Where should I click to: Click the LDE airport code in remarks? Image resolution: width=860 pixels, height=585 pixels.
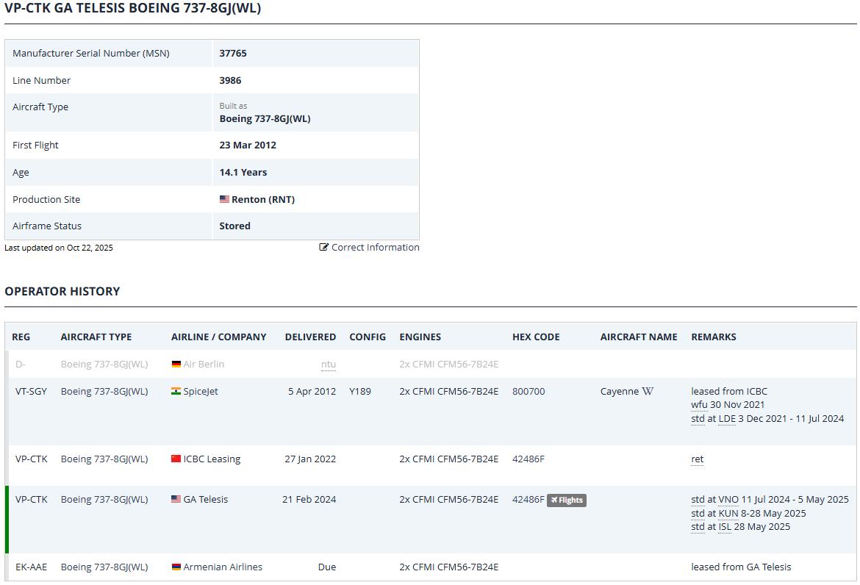[727, 419]
